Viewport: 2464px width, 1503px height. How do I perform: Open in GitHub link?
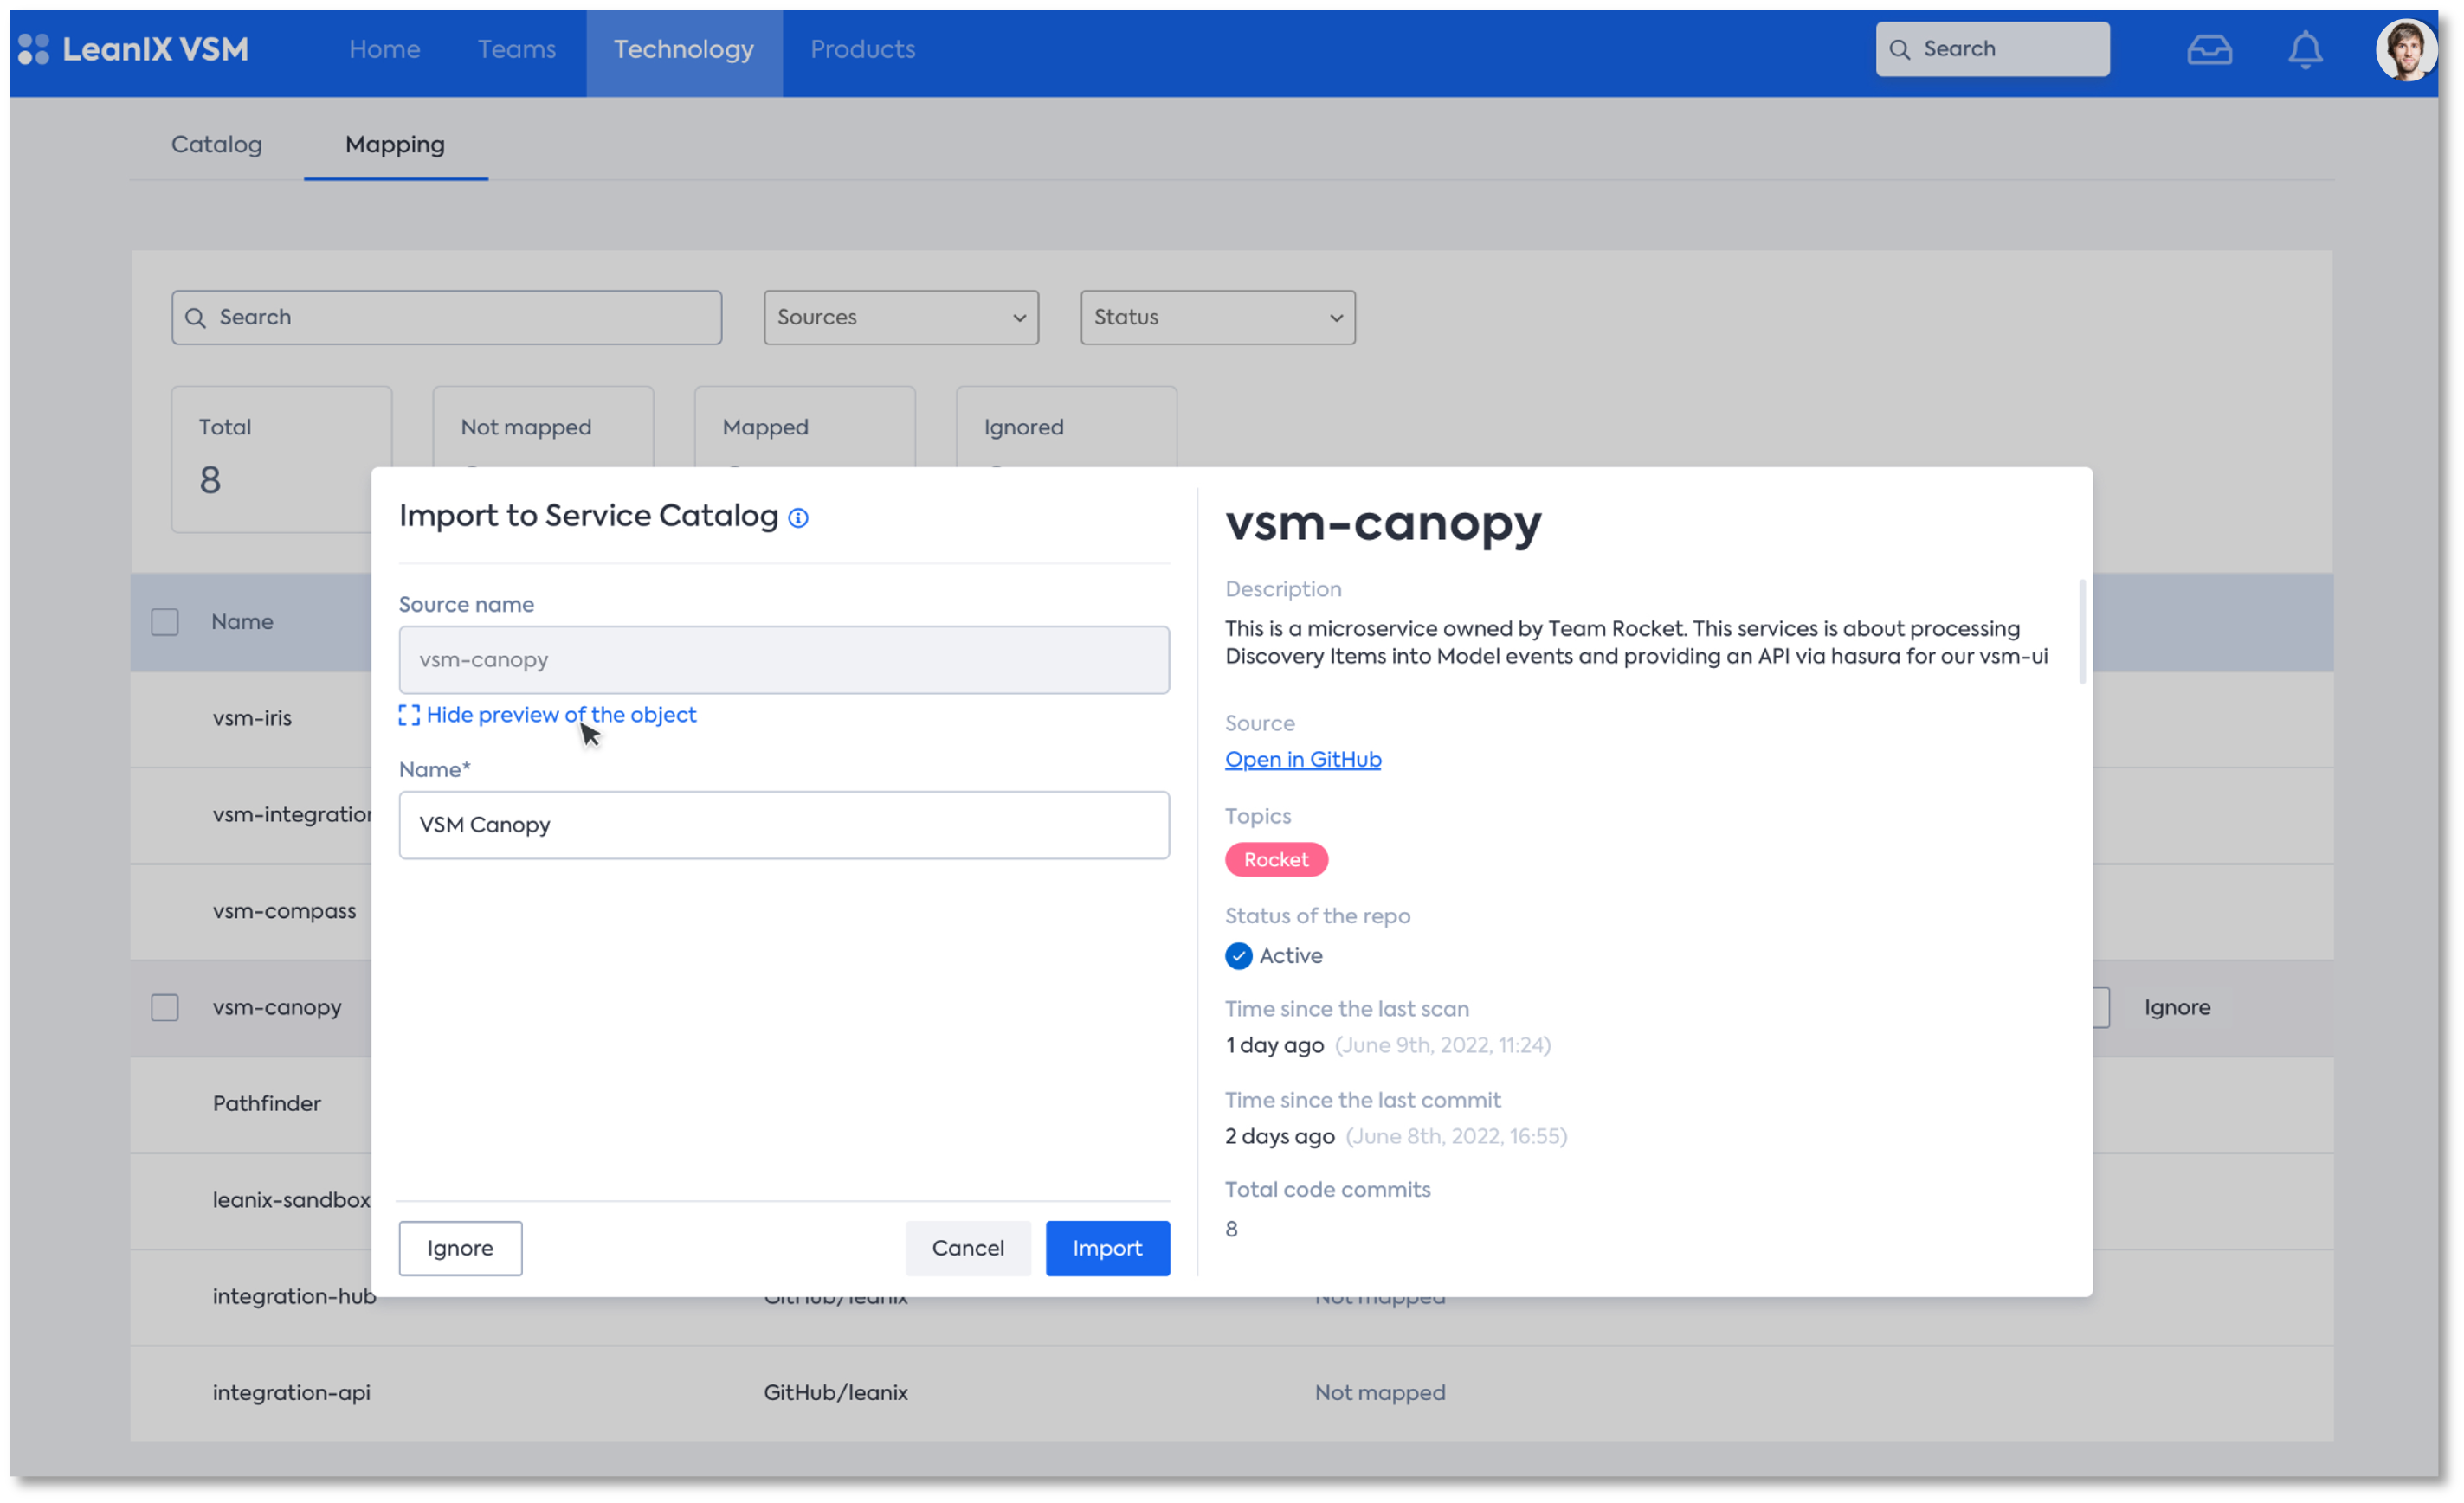point(1303,761)
